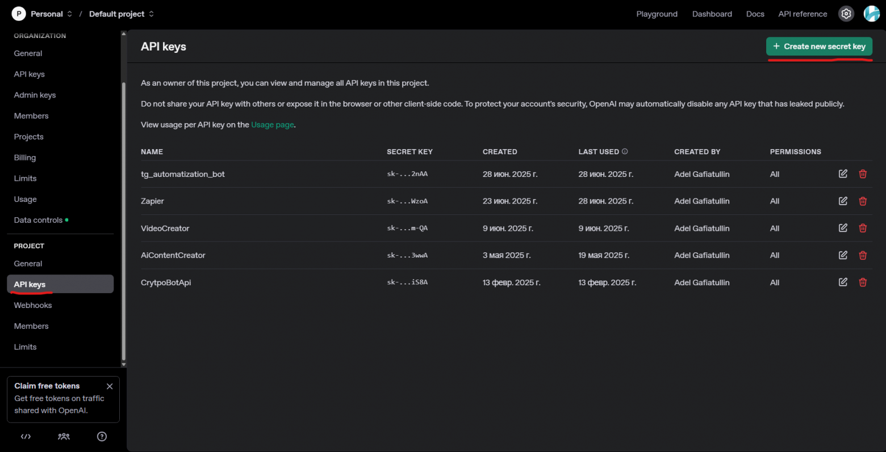Follow the Usage page link
Viewport: 886px width, 452px height.
click(x=273, y=125)
